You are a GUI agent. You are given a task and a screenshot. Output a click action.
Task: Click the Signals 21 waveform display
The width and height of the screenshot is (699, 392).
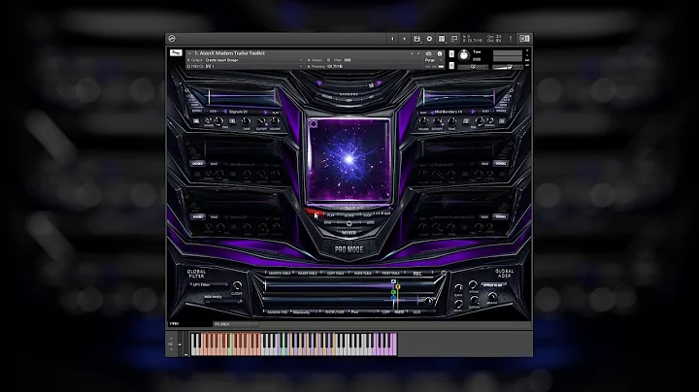pos(243,97)
